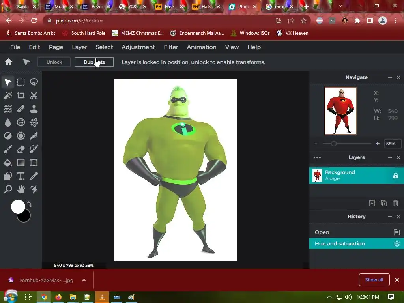Select the Zoom magnifier tool
This screenshot has width=404, height=303.
pos(8,189)
